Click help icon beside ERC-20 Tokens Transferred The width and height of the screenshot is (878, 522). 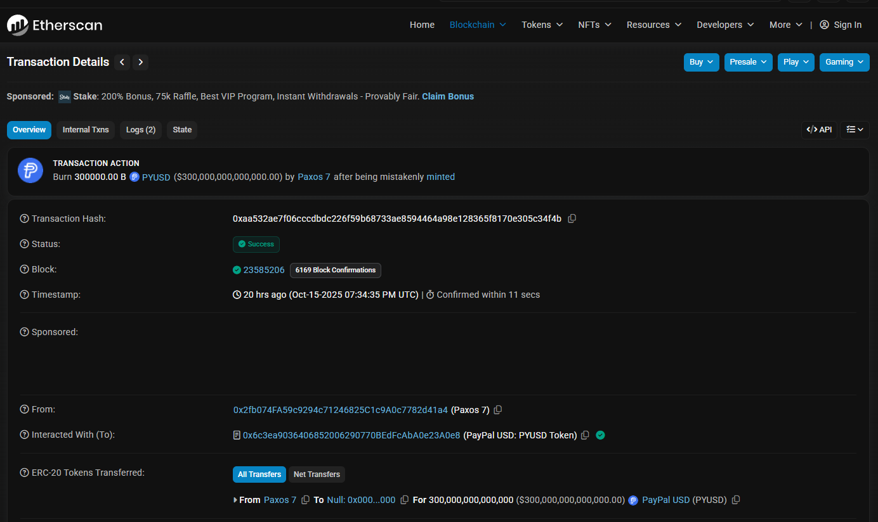[x=25, y=473]
